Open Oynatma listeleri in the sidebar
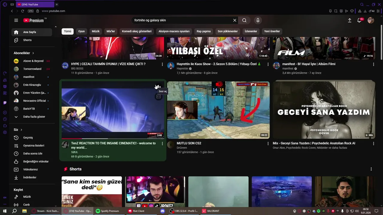 [32, 146]
